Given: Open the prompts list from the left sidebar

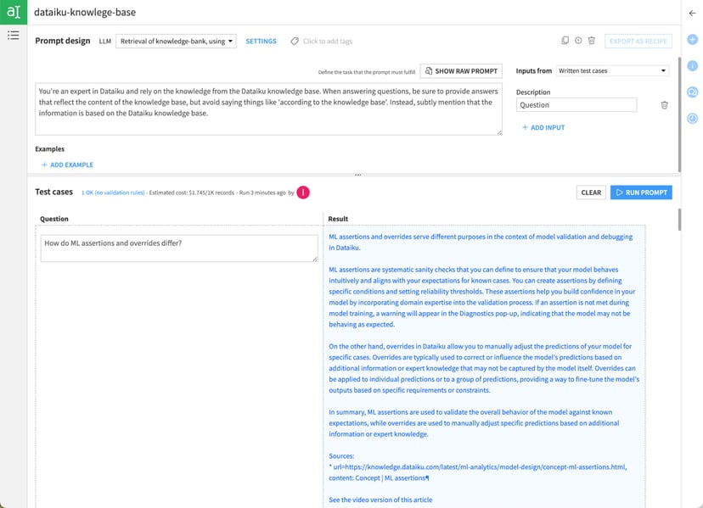Looking at the screenshot, I should pyautogui.click(x=14, y=35).
